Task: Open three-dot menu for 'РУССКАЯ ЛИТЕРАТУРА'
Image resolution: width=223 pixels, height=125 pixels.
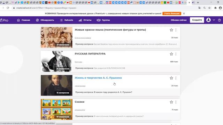Action: click(176, 54)
